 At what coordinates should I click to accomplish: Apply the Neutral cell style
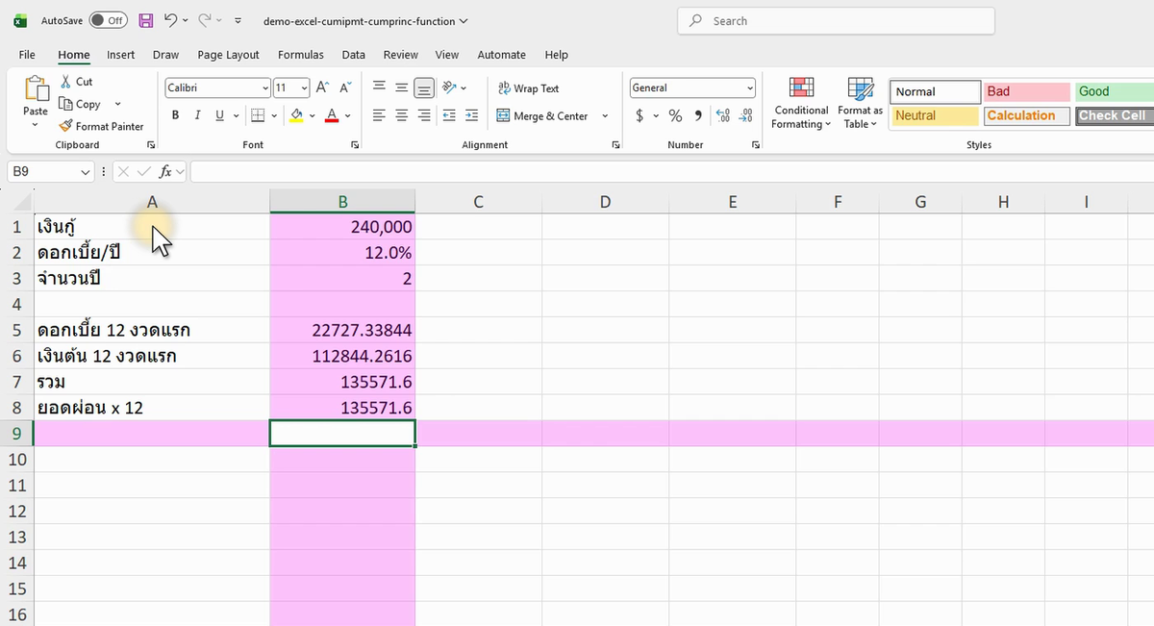[936, 115]
